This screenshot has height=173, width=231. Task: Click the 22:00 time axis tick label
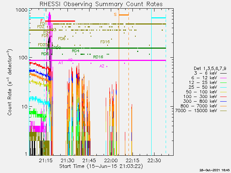(111, 160)
